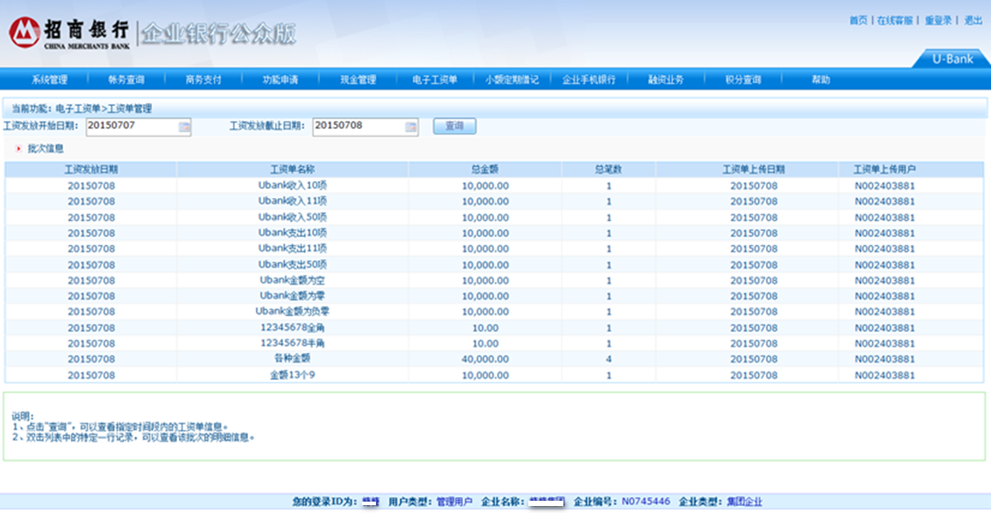Select the U-Bank tab
This screenshot has width=991, height=513.
click(x=952, y=59)
